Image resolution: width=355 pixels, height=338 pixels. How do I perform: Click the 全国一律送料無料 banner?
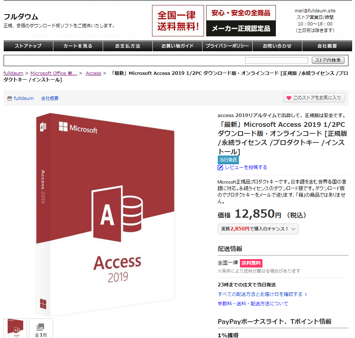(x=178, y=21)
